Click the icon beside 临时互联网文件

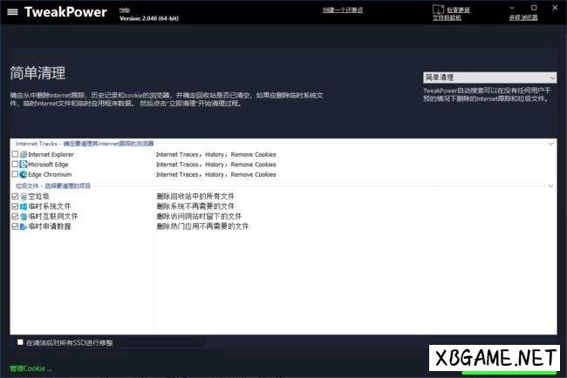point(24,216)
